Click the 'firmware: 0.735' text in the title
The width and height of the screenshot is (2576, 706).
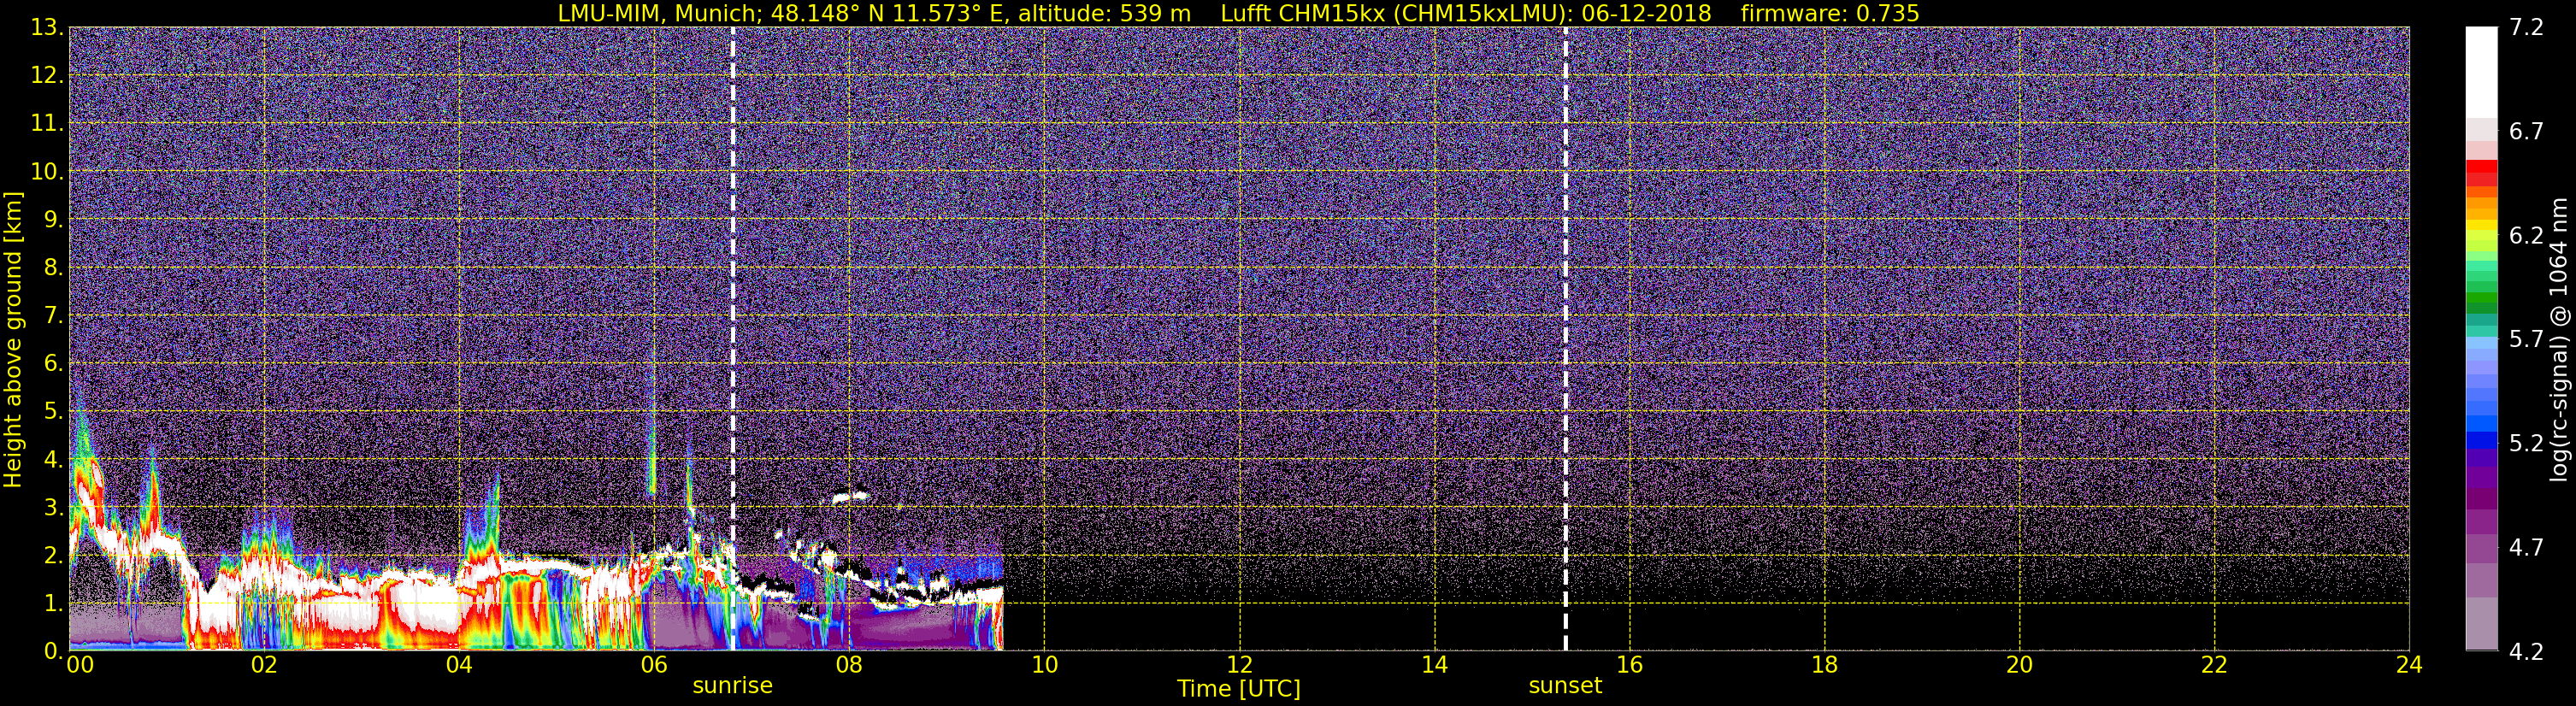coord(1829,13)
